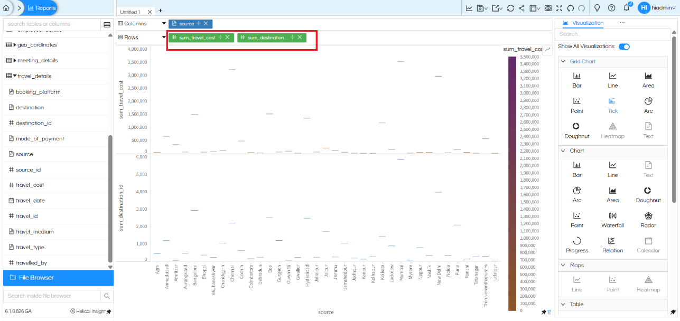
Task: Toggle the Show All Visualizations switch
Action: [624, 46]
